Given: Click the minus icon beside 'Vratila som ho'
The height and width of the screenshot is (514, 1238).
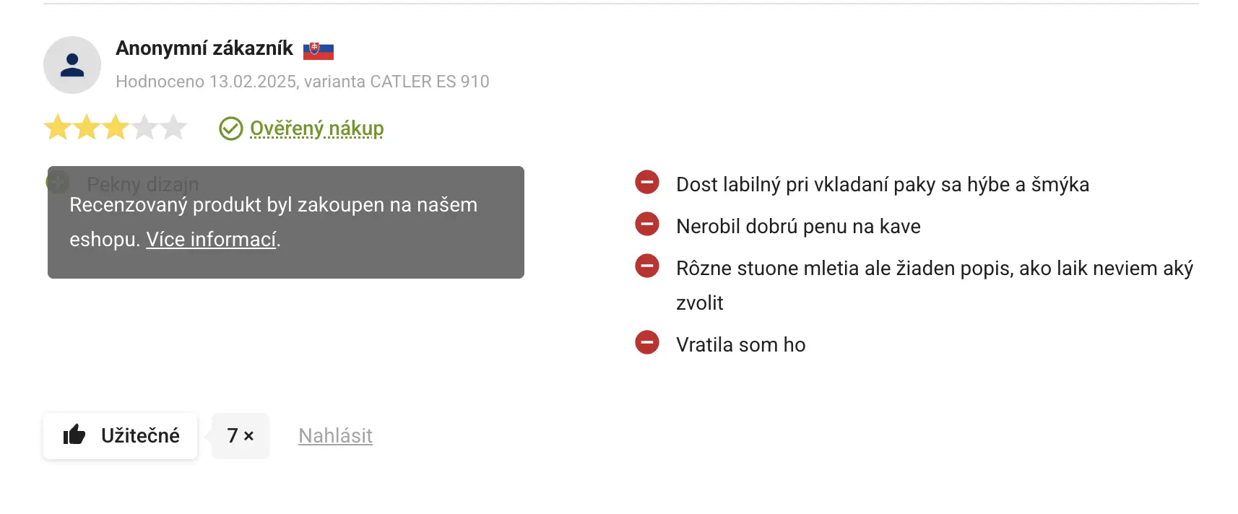Looking at the screenshot, I should point(647,342).
